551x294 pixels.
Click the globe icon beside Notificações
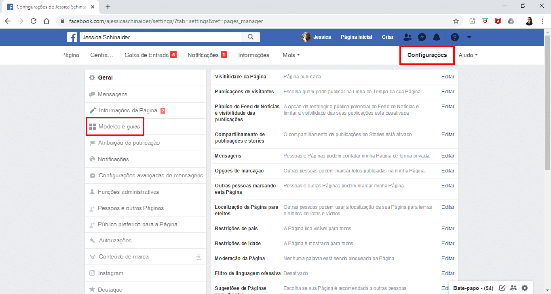tap(92, 159)
